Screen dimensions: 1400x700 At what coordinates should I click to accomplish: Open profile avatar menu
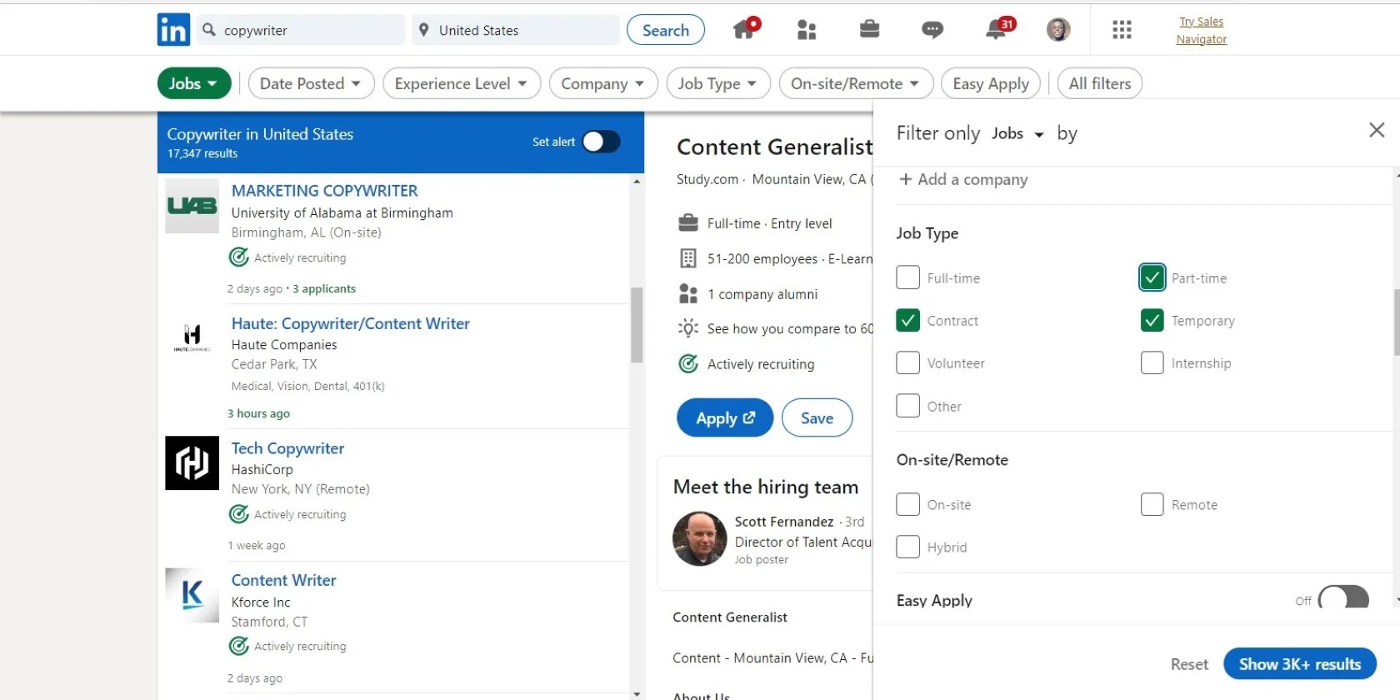pos(1058,30)
